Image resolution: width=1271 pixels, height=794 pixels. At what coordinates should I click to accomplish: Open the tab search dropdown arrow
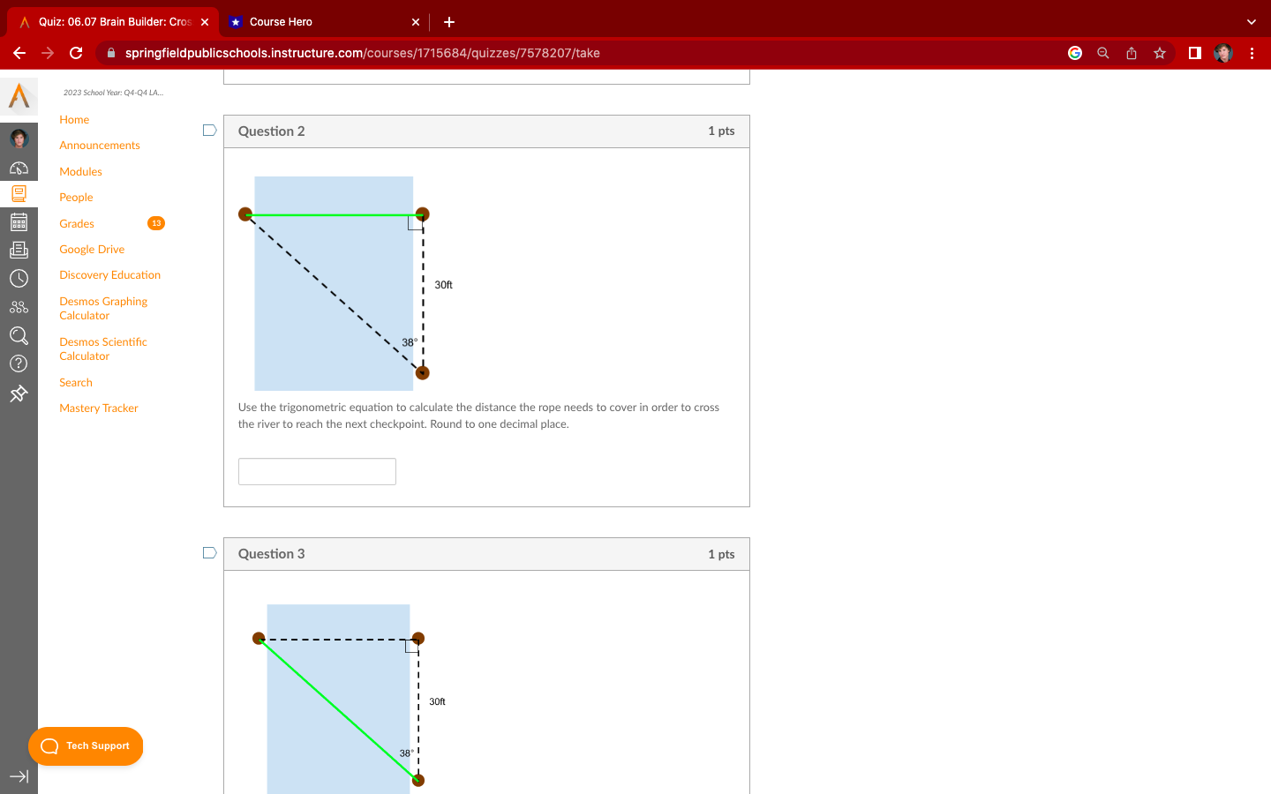coord(1251,22)
